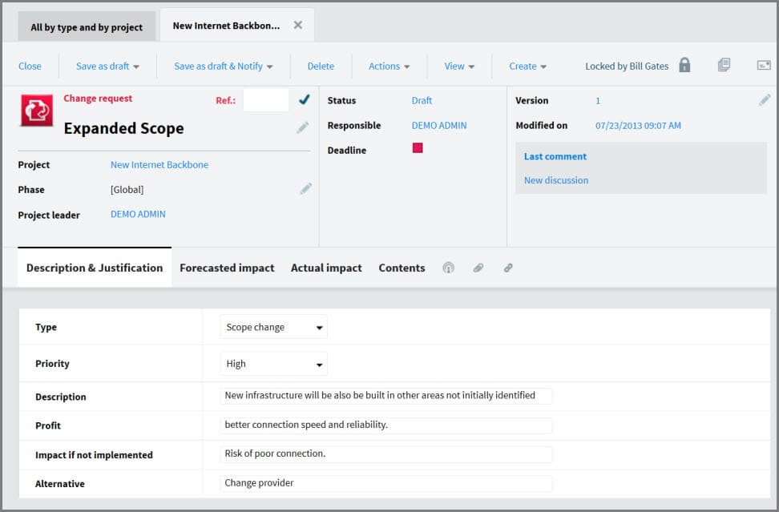Click the checkmark next to the Ref. field

pyautogui.click(x=304, y=99)
